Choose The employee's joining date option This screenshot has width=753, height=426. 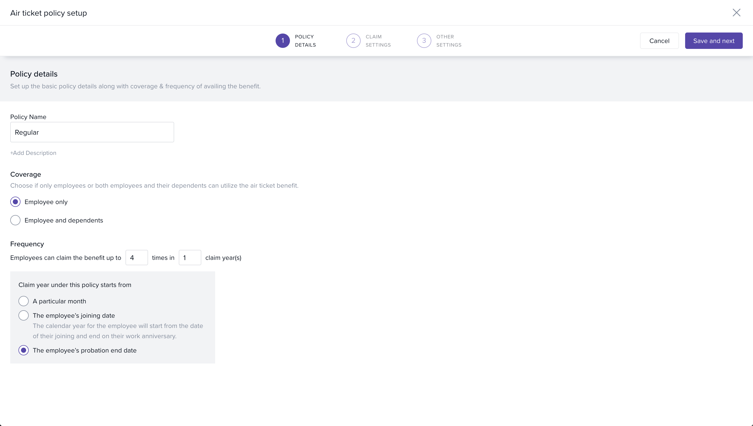pos(23,315)
